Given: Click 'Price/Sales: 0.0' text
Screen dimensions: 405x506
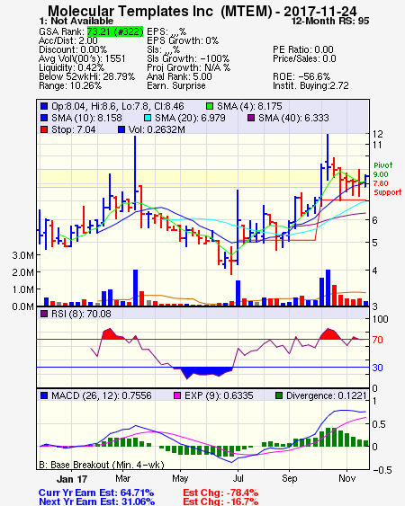Looking at the screenshot, I should coord(304,58).
